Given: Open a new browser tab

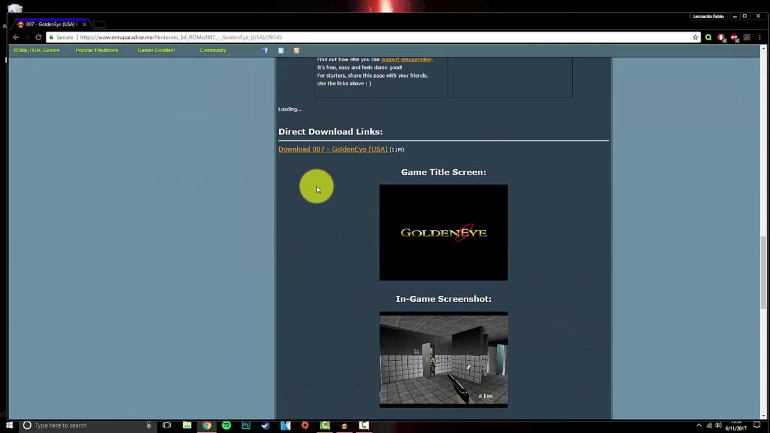Looking at the screenshot, I should 100,24.
